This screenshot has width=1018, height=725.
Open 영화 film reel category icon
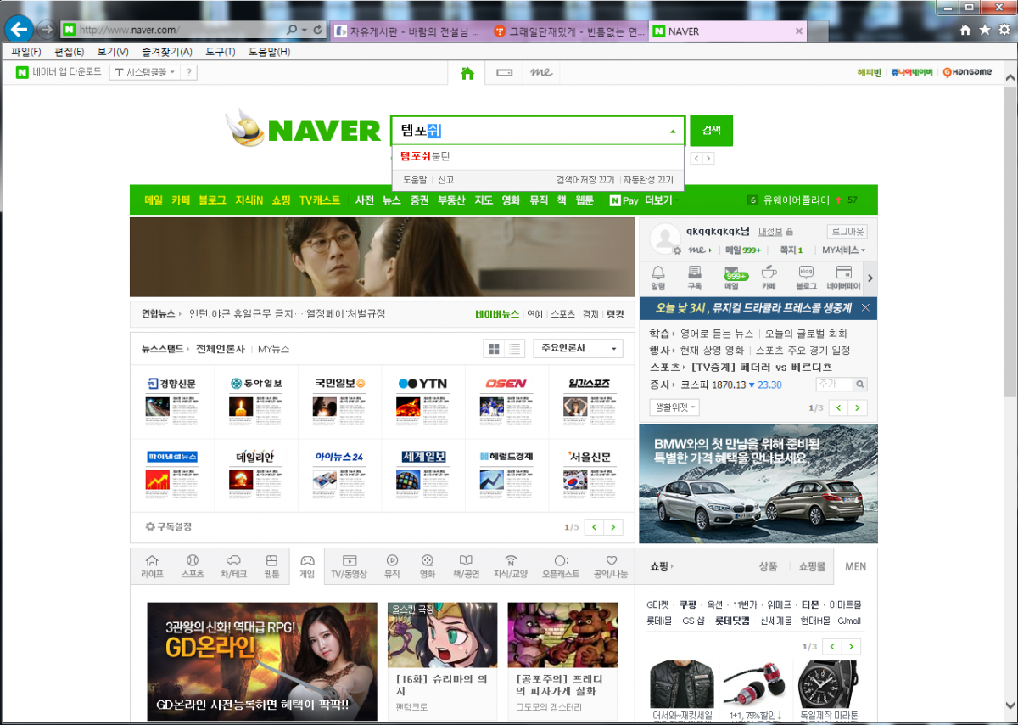coord(428,566)
